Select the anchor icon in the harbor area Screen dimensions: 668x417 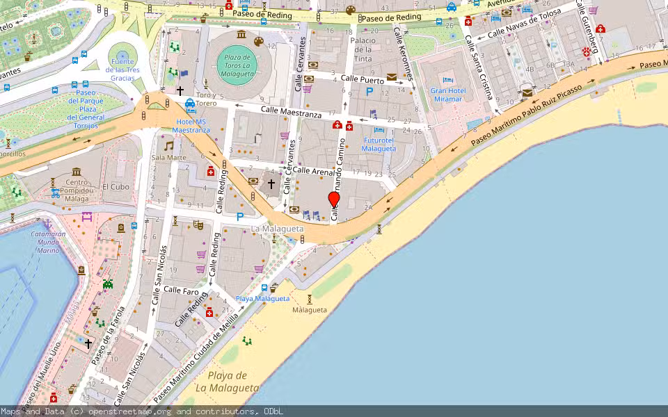pos(47,224)
